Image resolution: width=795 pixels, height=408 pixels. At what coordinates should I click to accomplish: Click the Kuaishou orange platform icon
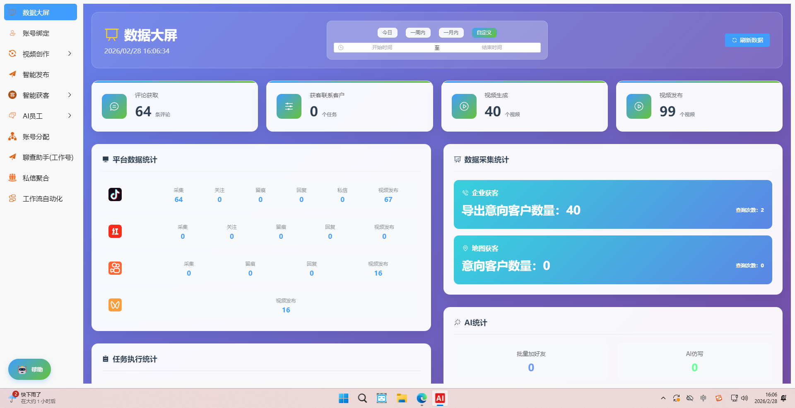click(115, 268)
